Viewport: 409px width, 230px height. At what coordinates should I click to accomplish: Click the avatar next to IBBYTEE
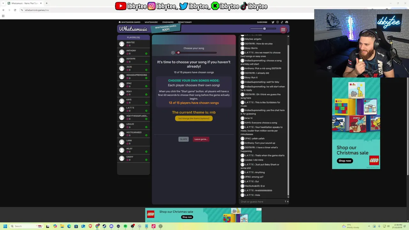(122, 44)
